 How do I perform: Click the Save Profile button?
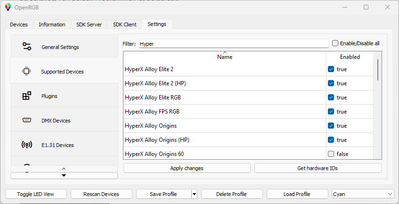163,194
